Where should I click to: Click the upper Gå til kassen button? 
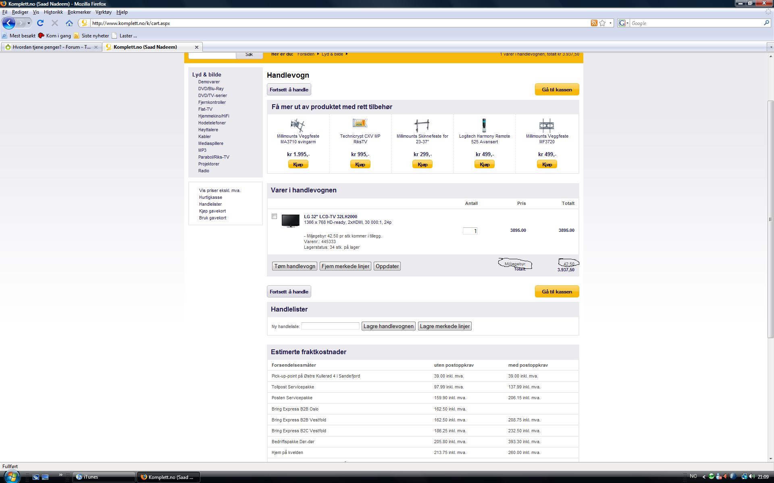[x=557, y=89]
